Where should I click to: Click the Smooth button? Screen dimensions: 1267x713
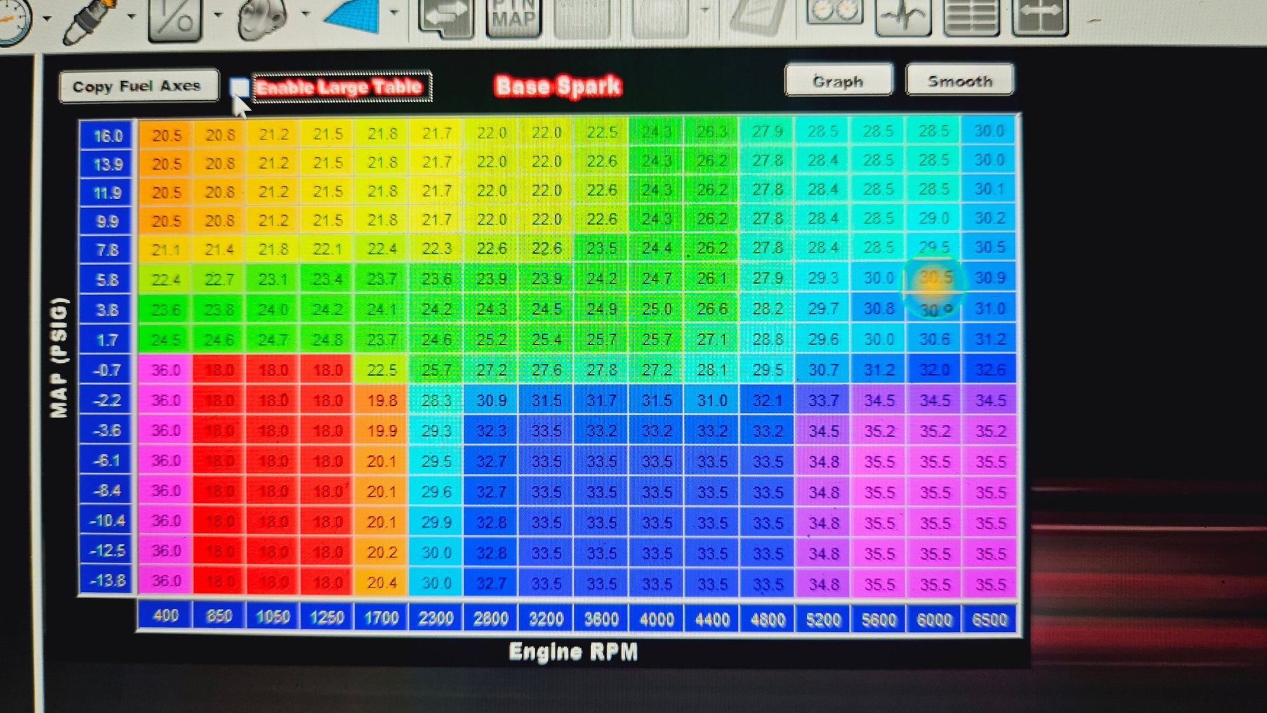pyautogui.click(x=959, y=80)
